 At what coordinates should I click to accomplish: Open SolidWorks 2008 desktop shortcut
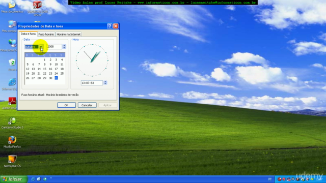tap(37, 8)
